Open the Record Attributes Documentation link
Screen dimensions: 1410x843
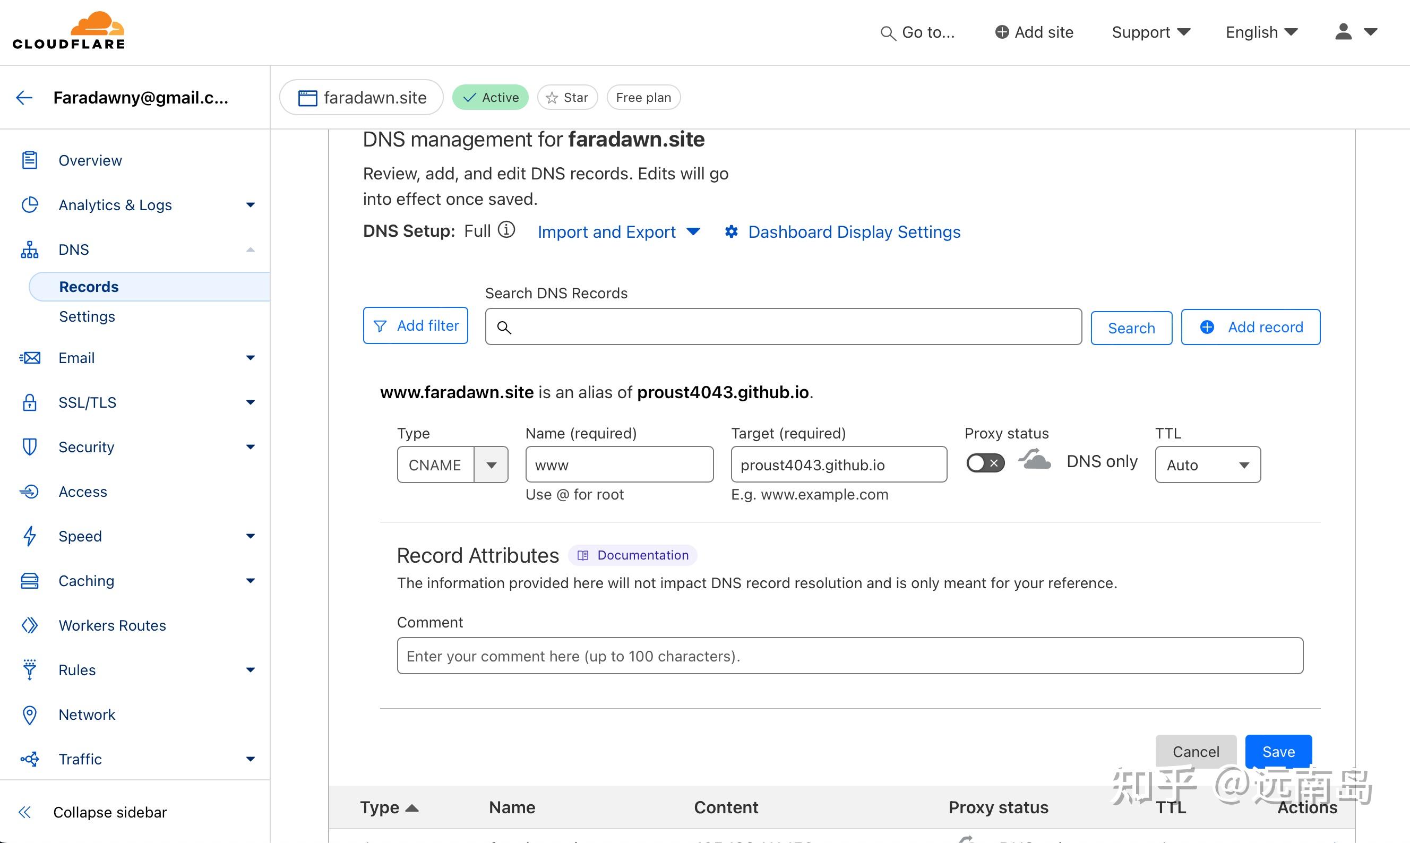[633, 555]
